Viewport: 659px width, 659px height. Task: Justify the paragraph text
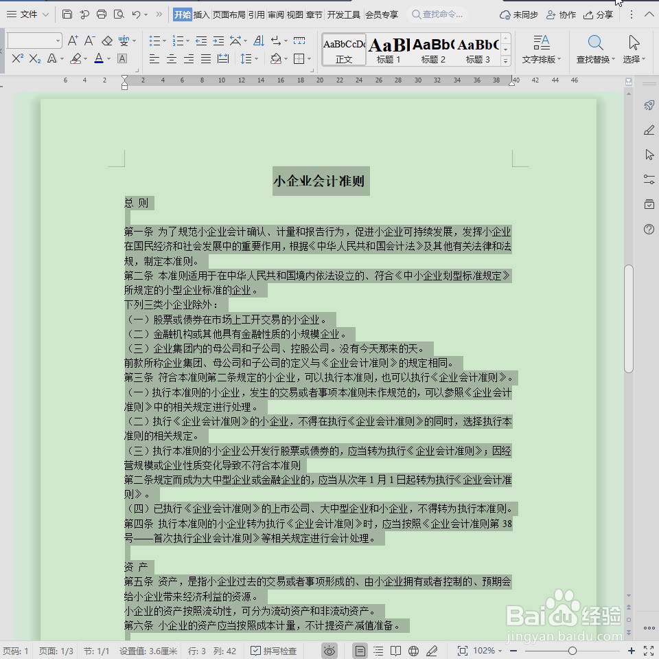click(x=206, y=59)
